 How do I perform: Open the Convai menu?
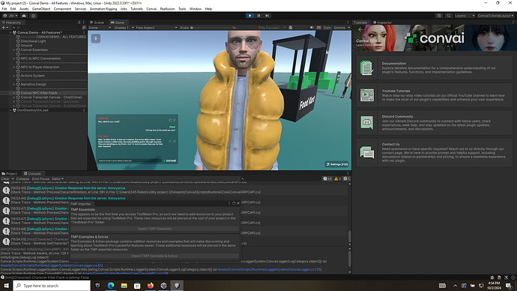coord(151,9)
